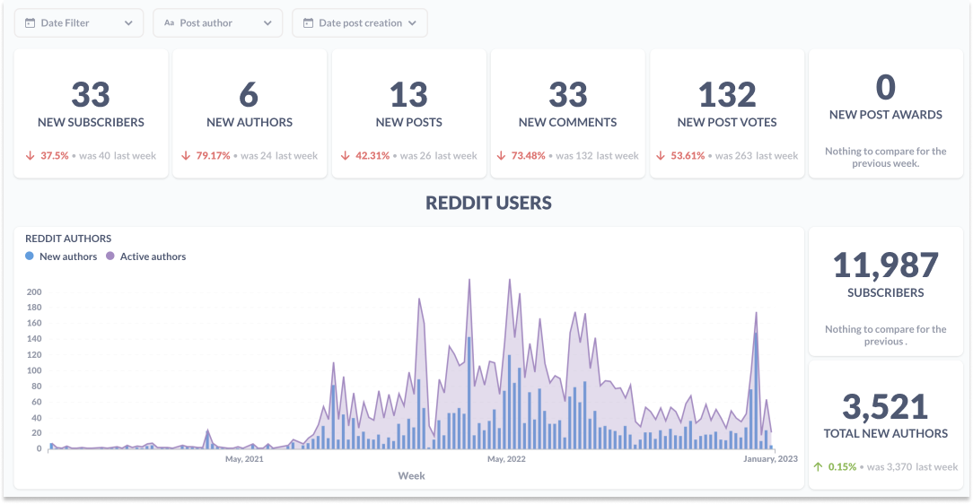Expand the Date post creation dropdown chevron
This screenshot has height=504, width=973.
pyautogui.click(x=413, y=23)
